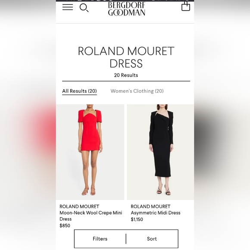View the black midi dress product image
250x250 pixels.
point(160,152)
